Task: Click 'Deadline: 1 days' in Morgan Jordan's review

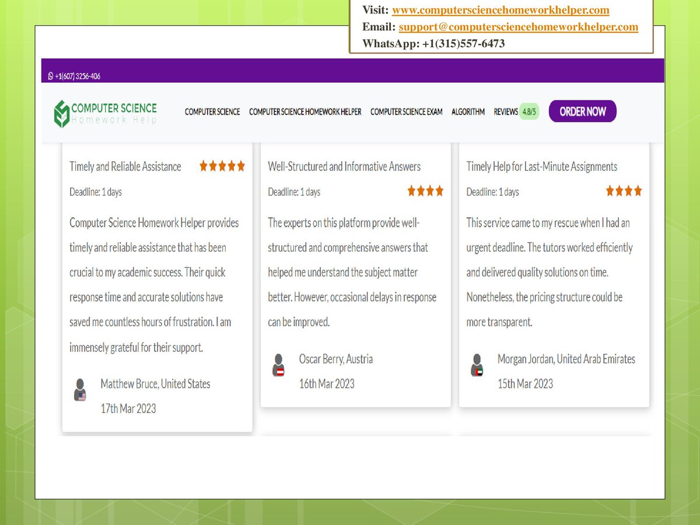Action: [x=493, y=192]
